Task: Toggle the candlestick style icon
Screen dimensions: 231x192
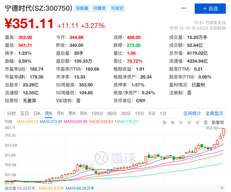Action: (206, 122)
